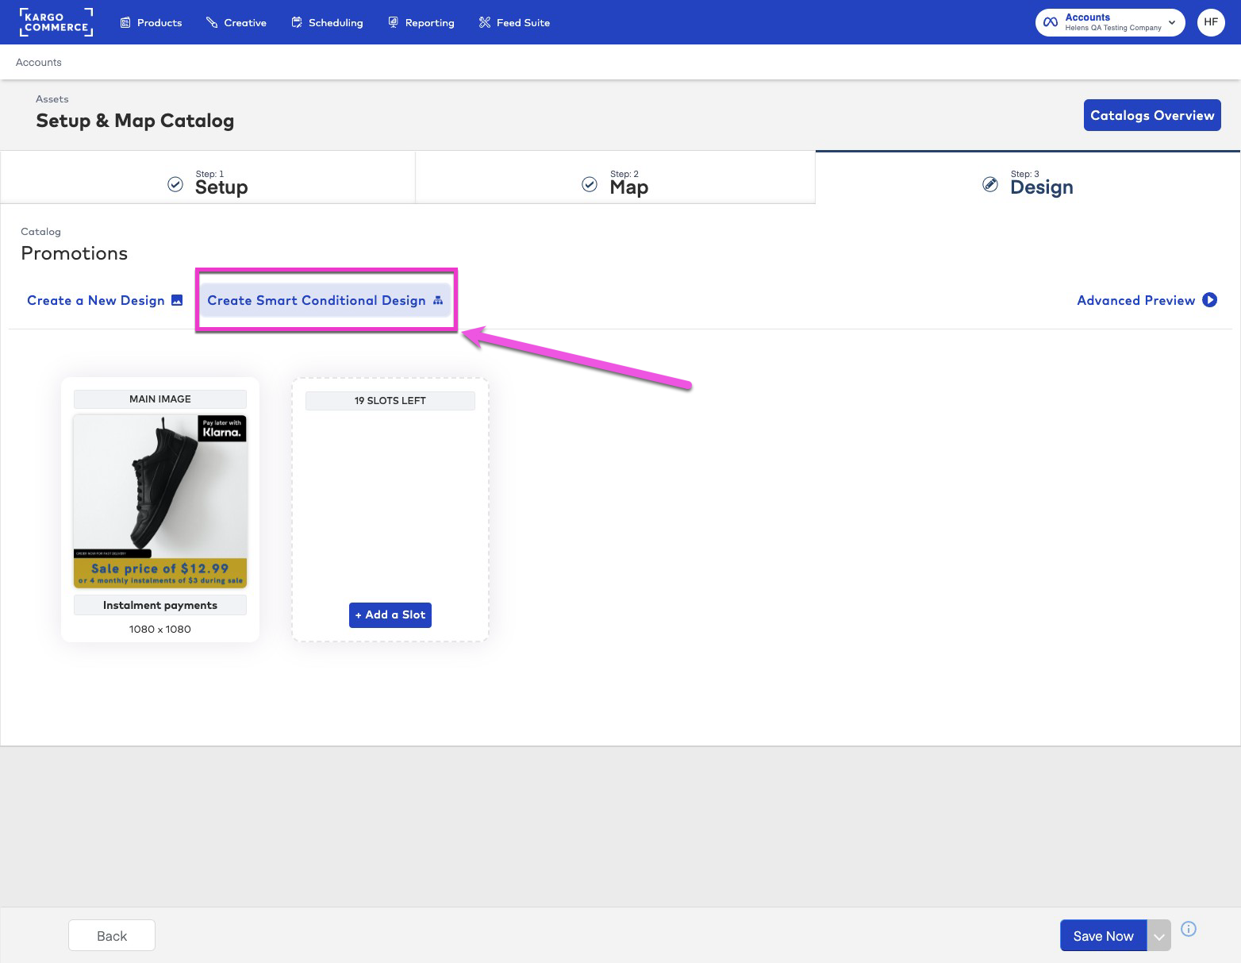Switch to the Step 1 Setup tab

(209, 183)
